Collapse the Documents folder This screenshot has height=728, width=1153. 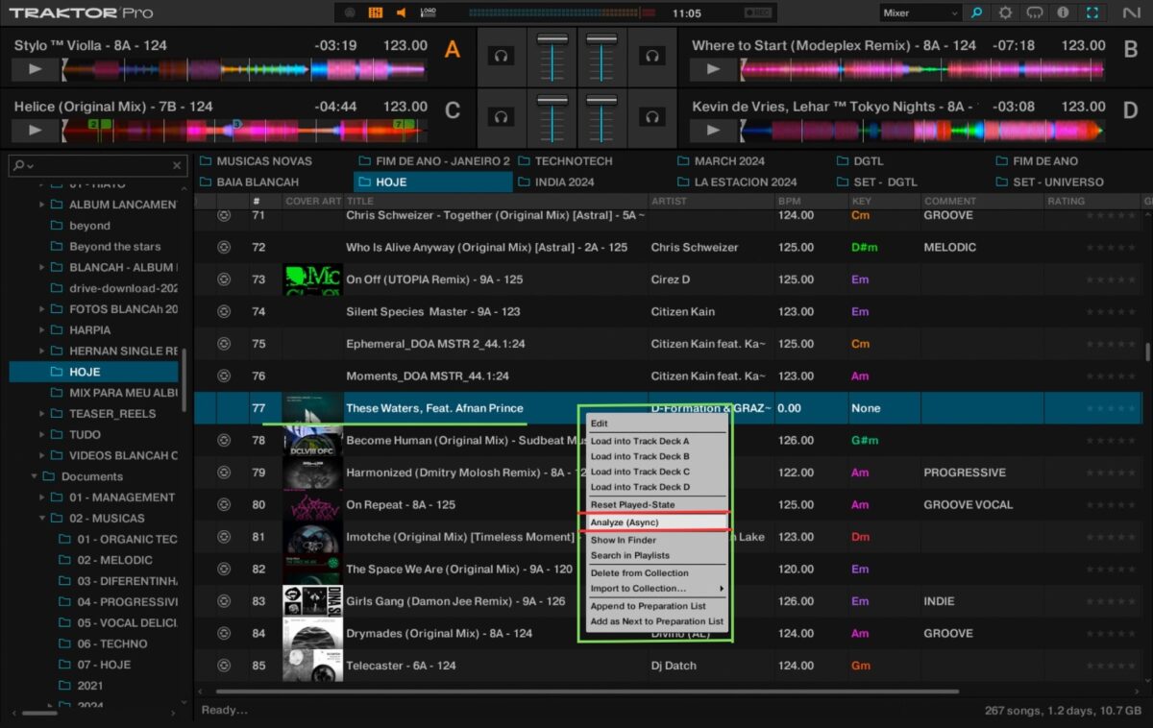point(35,476)
